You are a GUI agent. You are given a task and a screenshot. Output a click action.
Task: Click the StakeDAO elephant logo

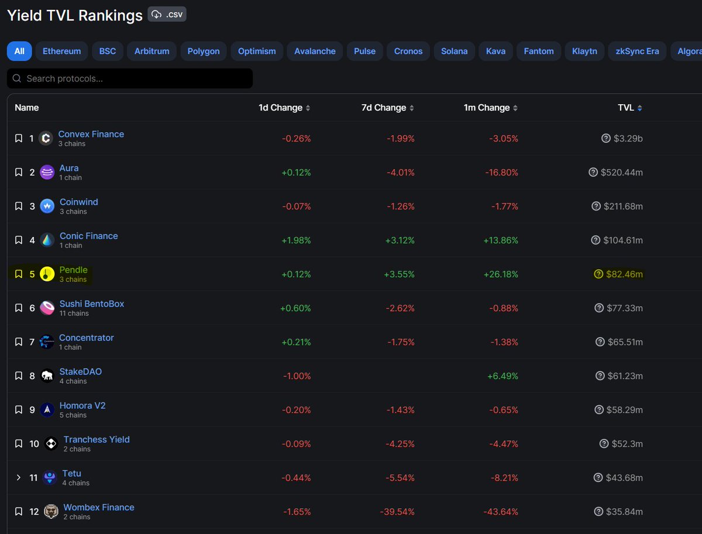coord(47,376)
